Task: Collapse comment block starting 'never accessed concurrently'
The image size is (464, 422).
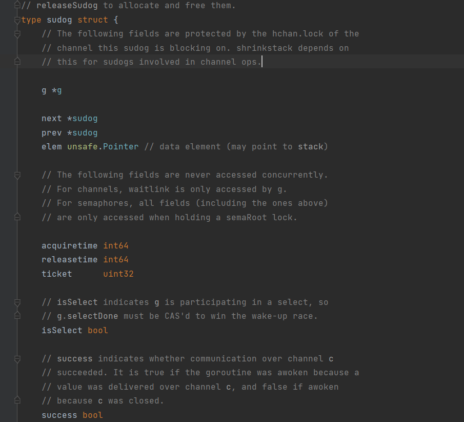Action: tap(17, 175)
